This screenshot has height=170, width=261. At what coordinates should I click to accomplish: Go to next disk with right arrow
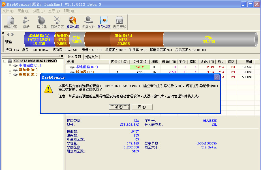tap(12, 35)
